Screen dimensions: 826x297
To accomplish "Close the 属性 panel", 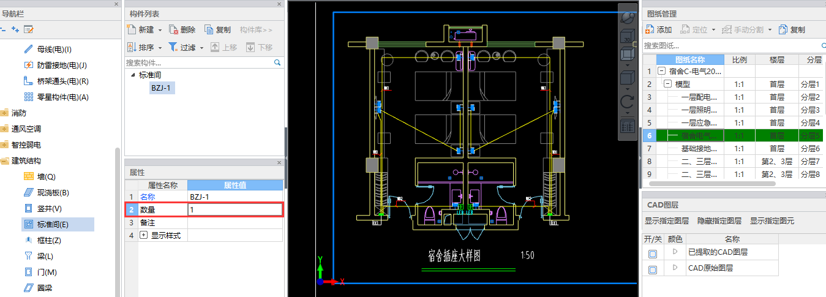I will click(x=280, y=163).
